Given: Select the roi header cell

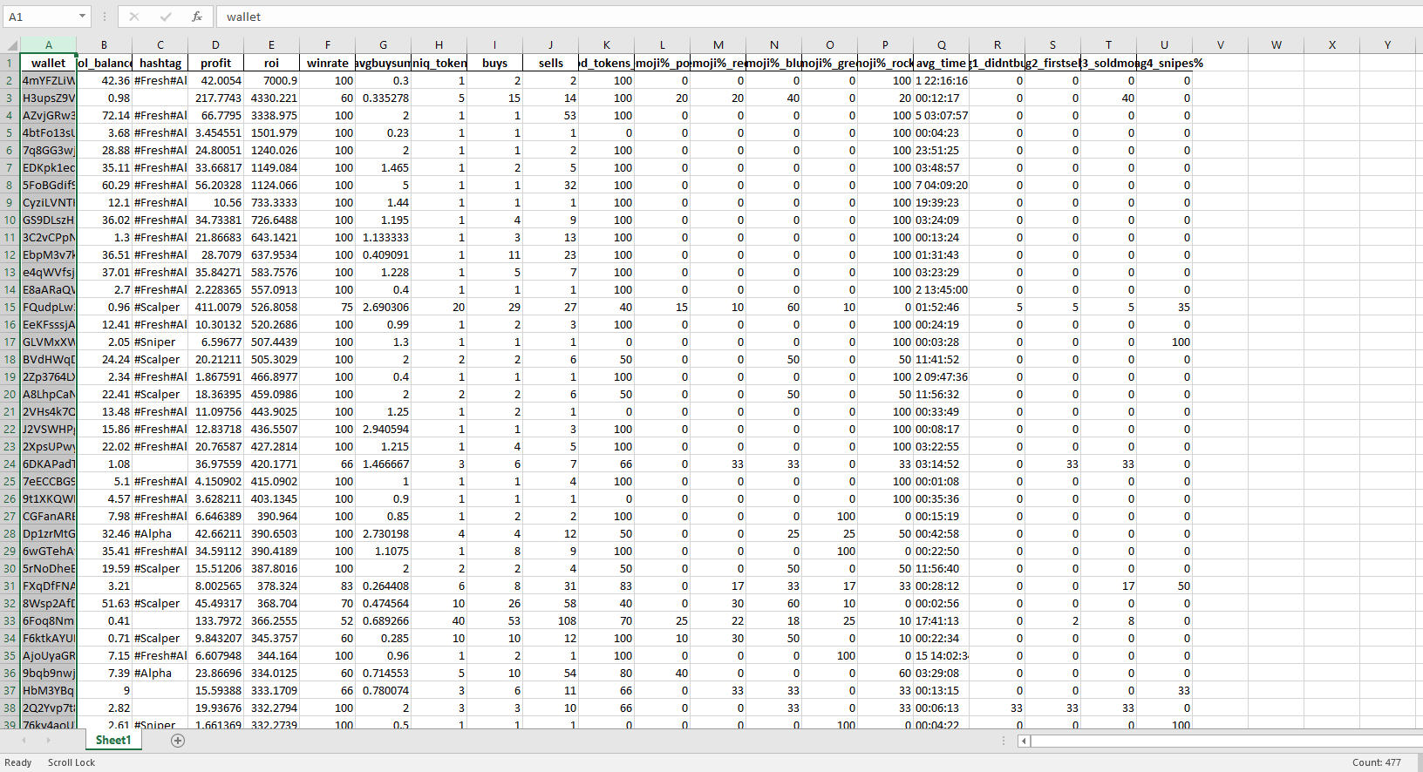Looking at the screenshot, I should [x=271, y=63].
